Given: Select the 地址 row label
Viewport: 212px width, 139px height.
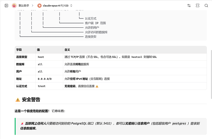Looking at the screenshot, I should point(19,79).
